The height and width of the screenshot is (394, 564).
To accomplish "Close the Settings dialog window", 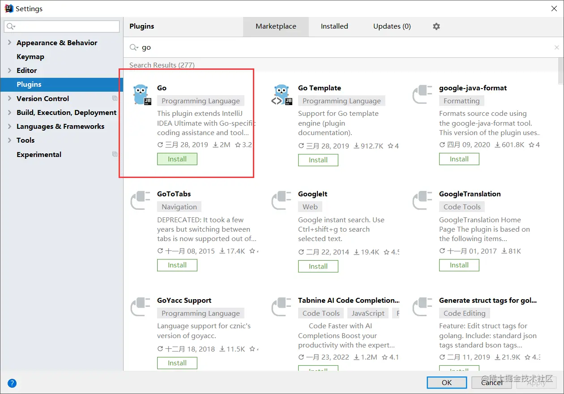I will [554, 8].
